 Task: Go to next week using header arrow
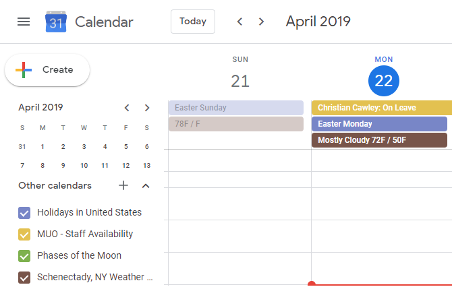261,22
